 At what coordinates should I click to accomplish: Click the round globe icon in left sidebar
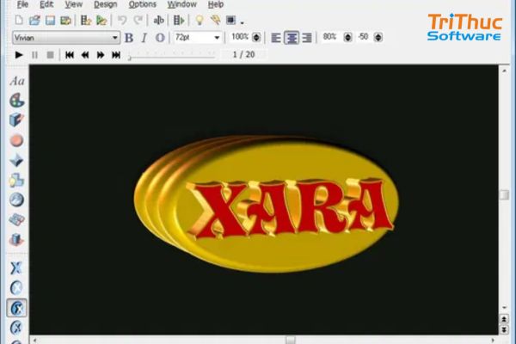(16, 200)
